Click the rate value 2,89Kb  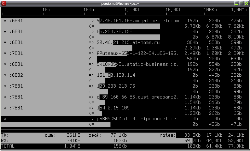click(236, 54)
